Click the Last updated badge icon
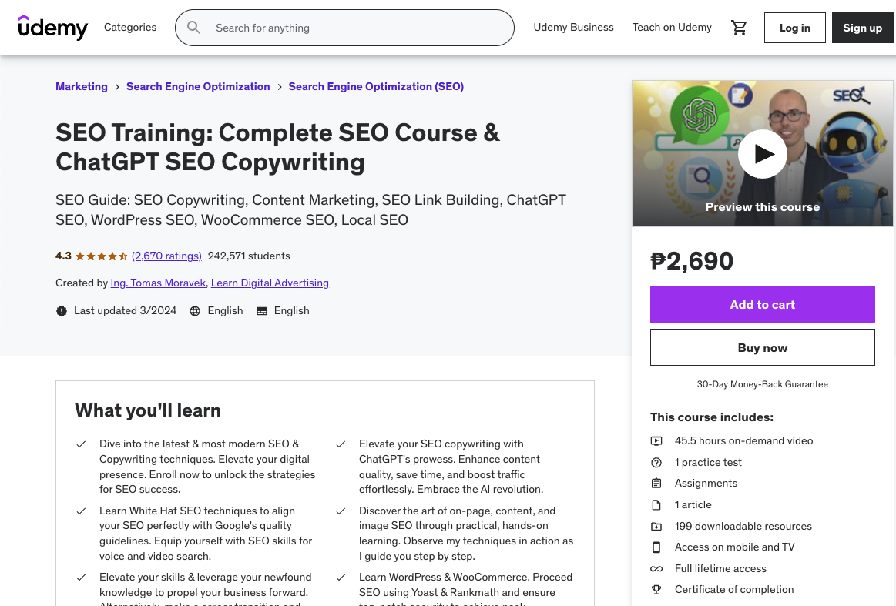Screen dimensions: 896x606 61,311
